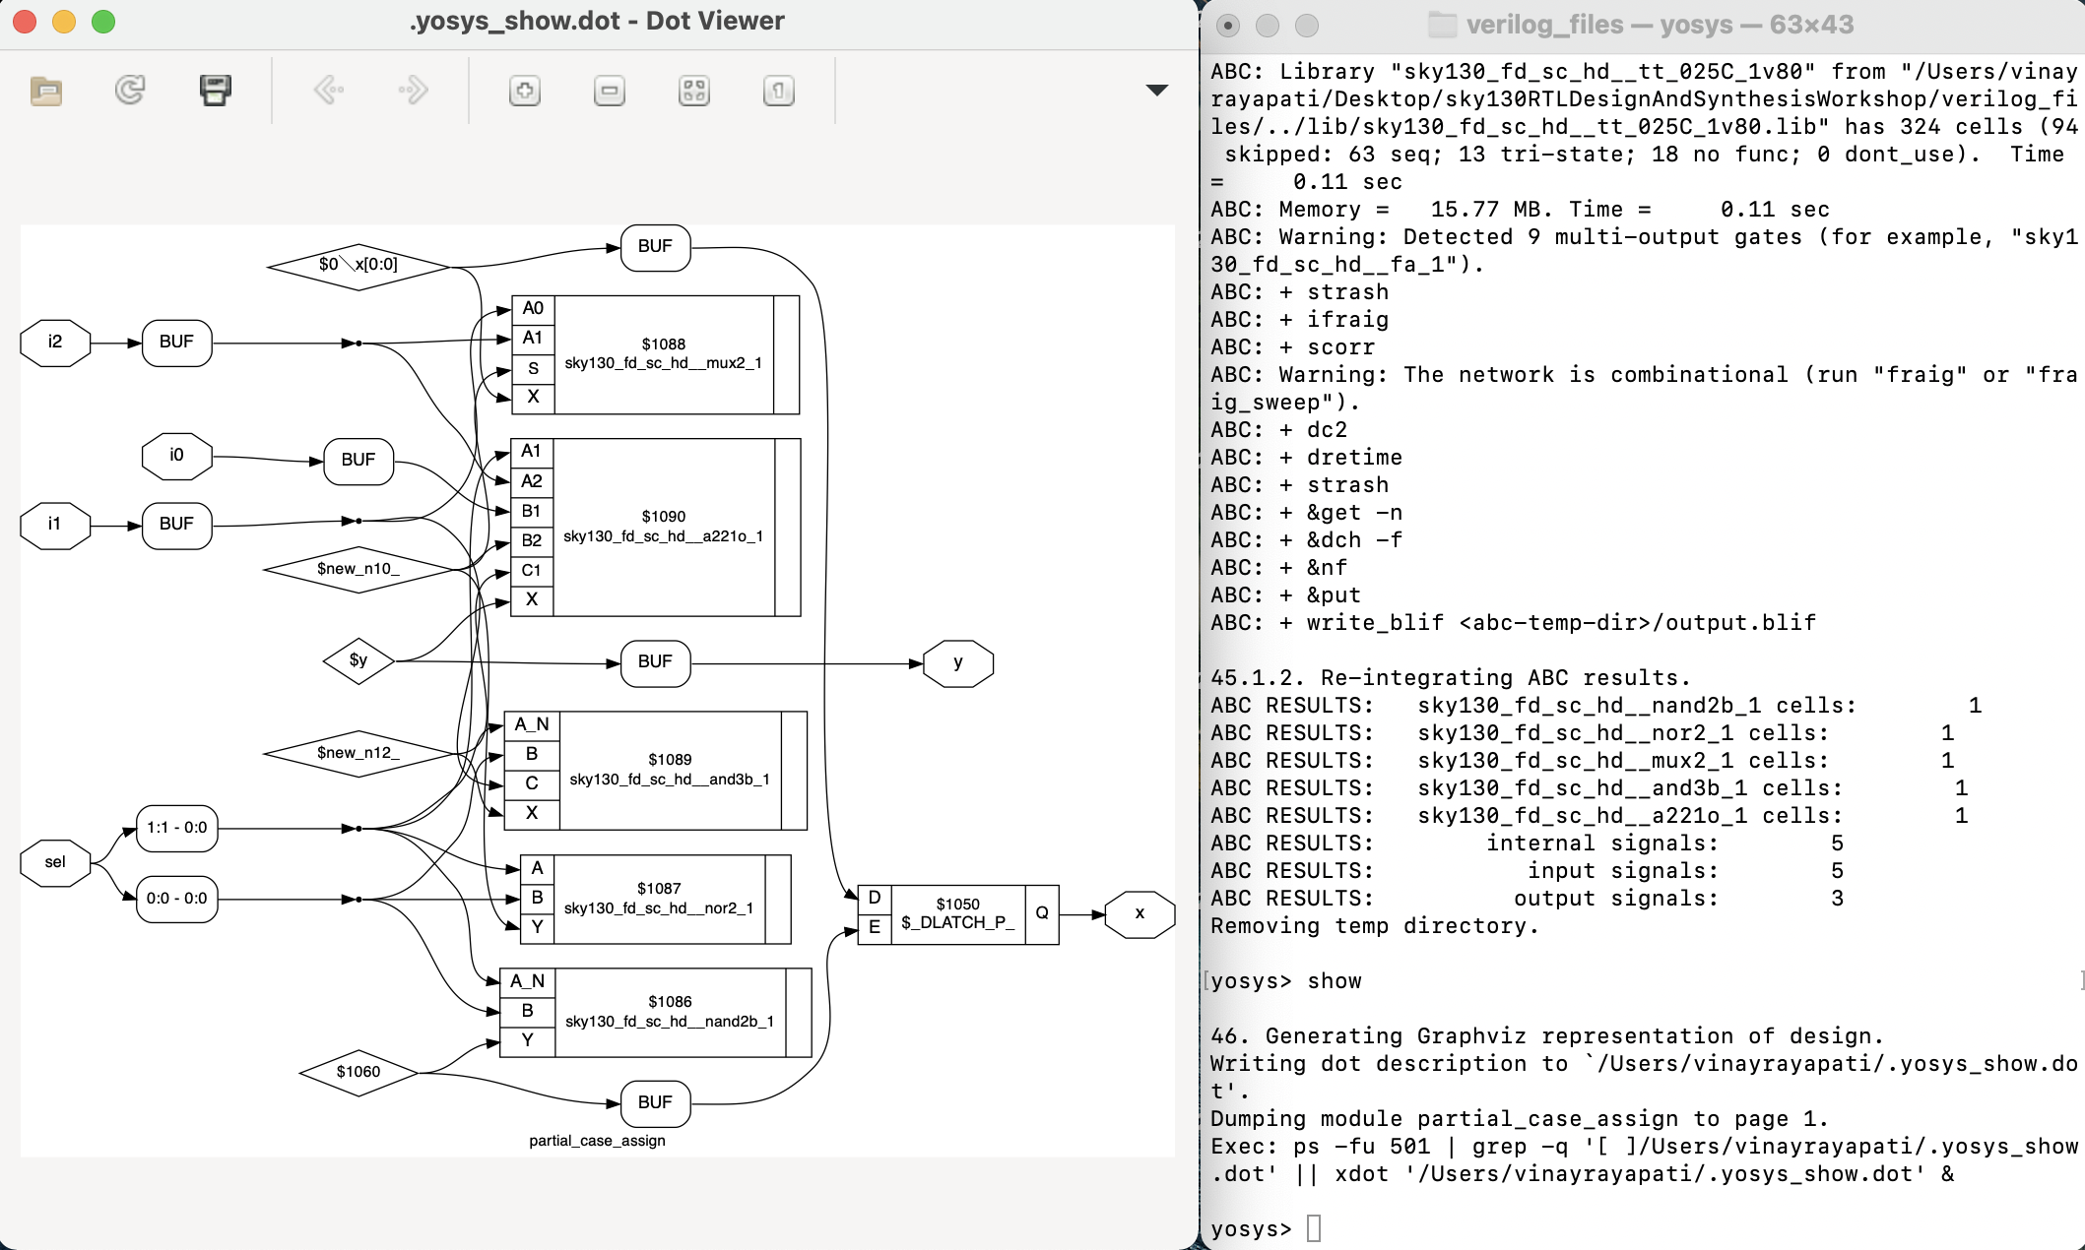The image size is (2085, 1250).
Task: Select the i2 input port
Action: (x=54, y=343)
